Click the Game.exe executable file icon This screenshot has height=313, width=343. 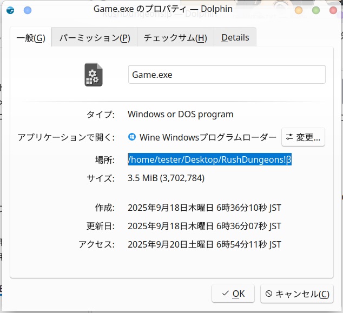pos(94,75)
